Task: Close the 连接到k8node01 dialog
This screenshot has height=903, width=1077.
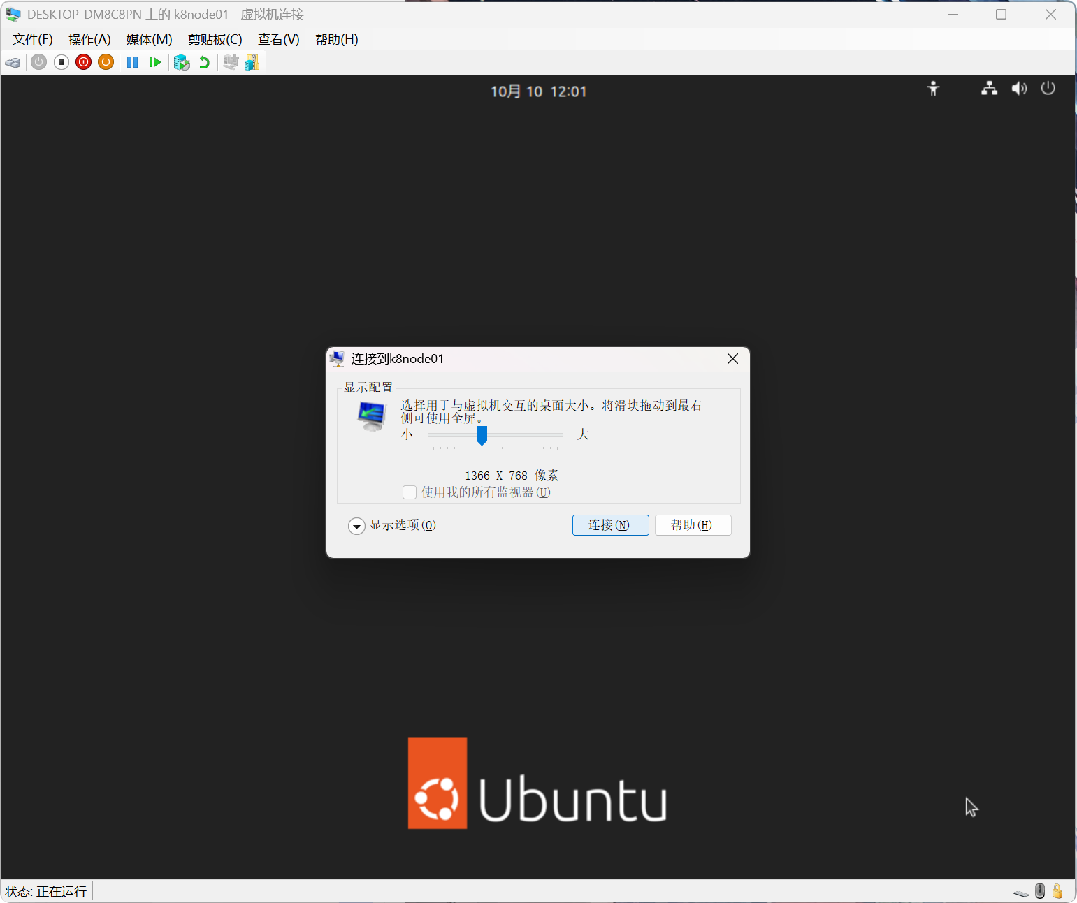Action: [732, 359]
